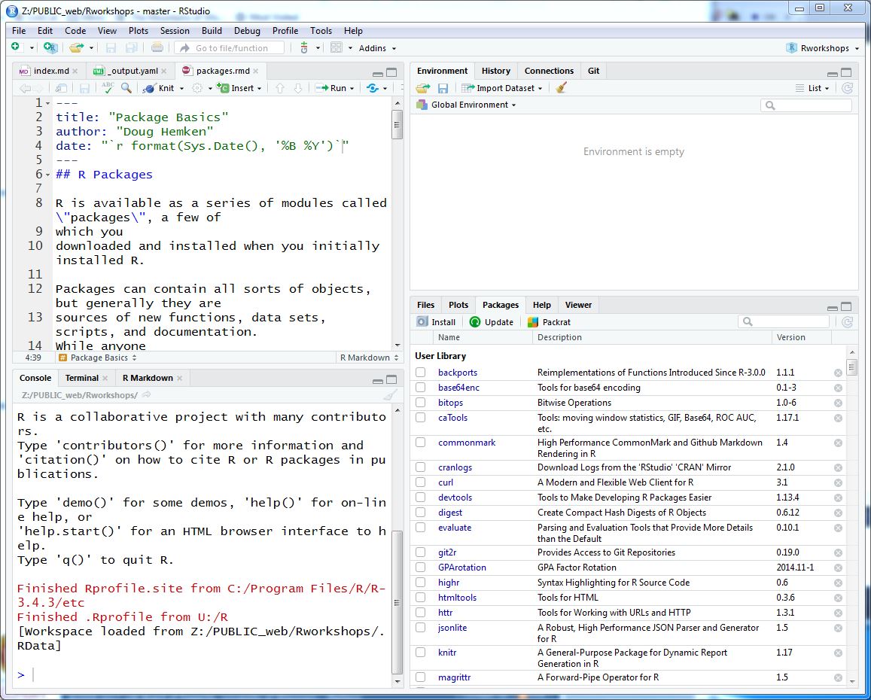Check the checkbox to load knitr
Viewport: 871px width, 700px height.
[420, 653]
